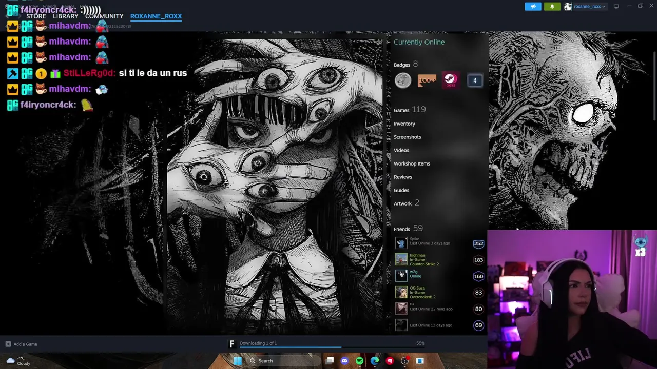Click the badge showing number 4
The image size is (657, 369).
tap(475, 80)
